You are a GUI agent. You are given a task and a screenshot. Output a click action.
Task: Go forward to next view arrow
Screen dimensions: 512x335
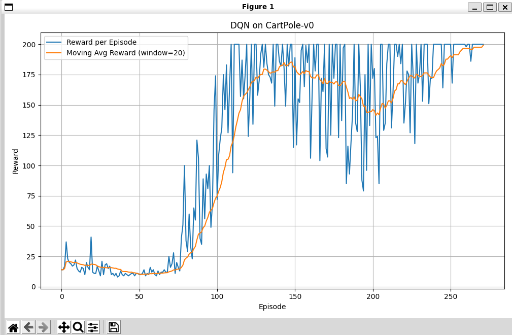coord(44,327)
